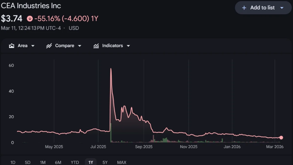
Task: Expand the Indicators dropdown arrow
Action: click(x=128, y=46)
